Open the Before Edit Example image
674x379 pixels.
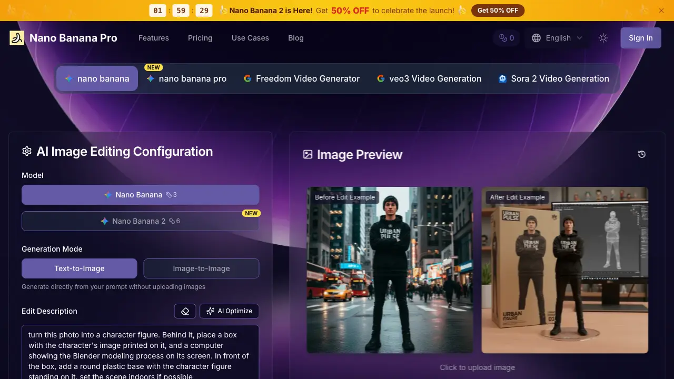pos(390,270)
